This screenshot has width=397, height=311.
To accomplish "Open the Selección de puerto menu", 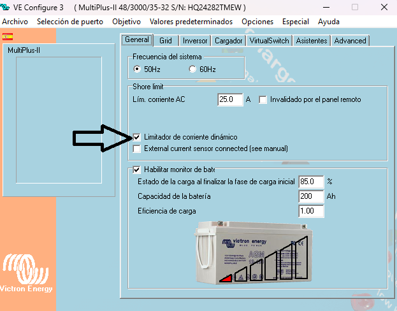I will click(70, 22).
